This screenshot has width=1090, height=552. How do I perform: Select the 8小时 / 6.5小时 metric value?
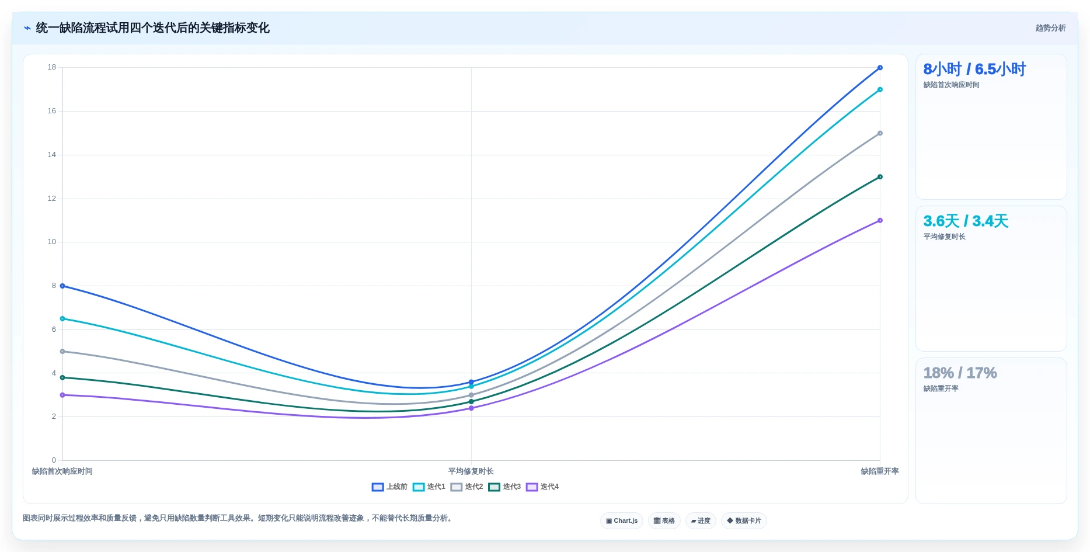(974, 70)
